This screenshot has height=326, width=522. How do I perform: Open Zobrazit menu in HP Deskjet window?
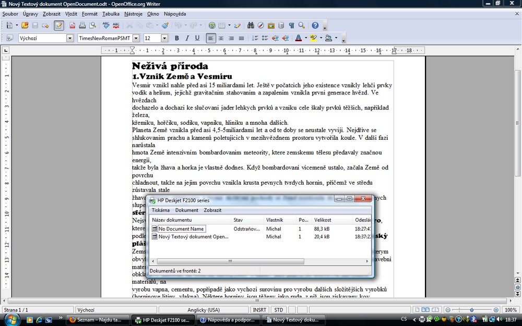pos(212,210)
